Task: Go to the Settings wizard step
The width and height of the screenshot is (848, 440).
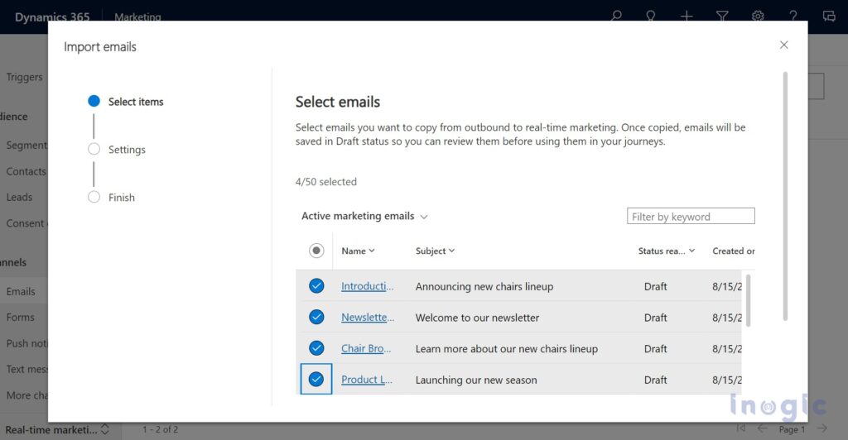Action: pos(117,150)
